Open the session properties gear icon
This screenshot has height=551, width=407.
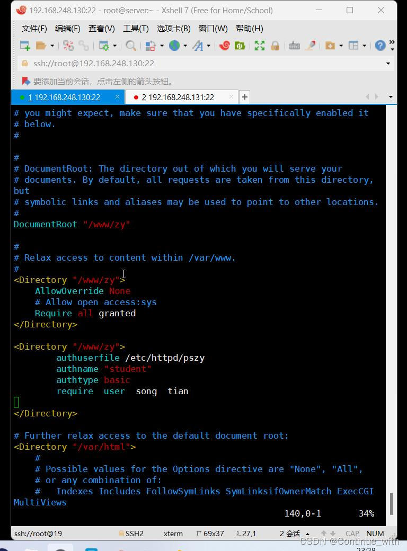click(104, 46)
